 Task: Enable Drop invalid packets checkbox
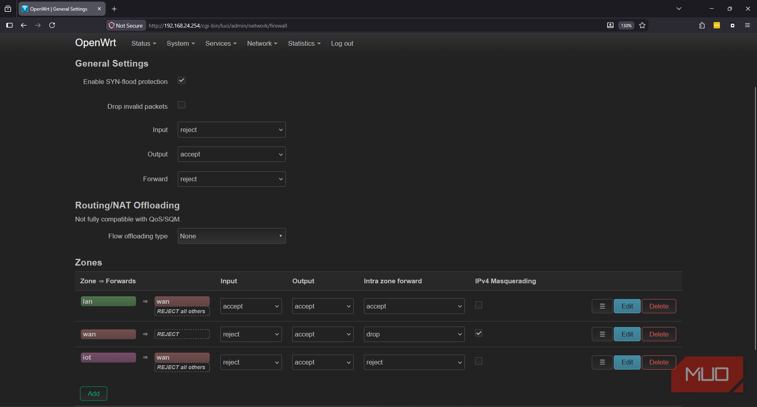tap(181, 105)
